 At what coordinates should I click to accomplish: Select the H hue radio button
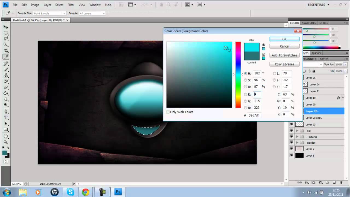(246, 73)
